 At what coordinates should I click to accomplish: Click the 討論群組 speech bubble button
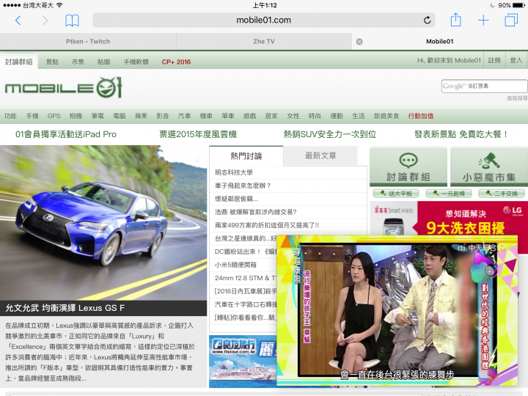(408, 166)
